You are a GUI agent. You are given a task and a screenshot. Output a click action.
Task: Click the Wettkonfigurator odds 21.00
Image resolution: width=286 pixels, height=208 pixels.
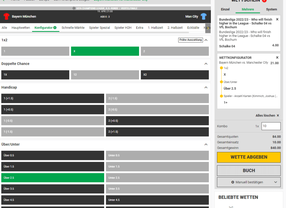[275, 63]
